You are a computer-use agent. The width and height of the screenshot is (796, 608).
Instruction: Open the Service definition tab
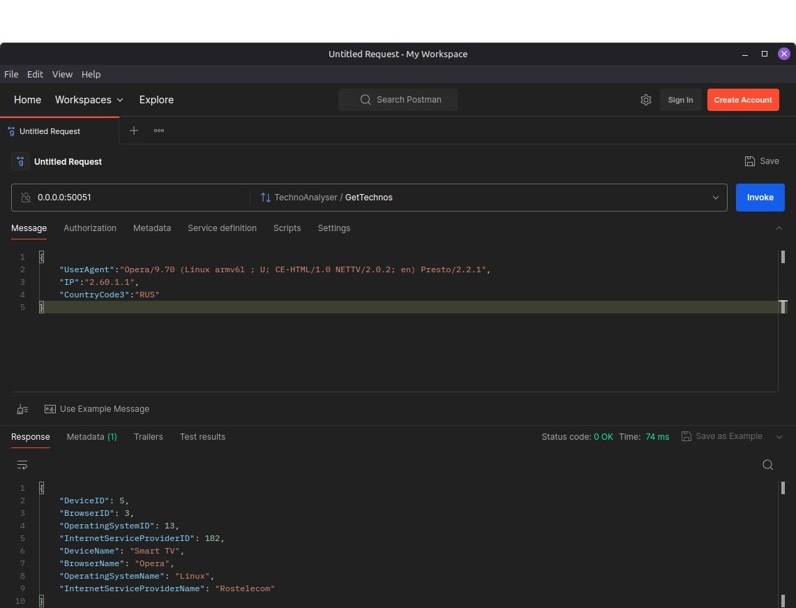[x=222, y=228]
